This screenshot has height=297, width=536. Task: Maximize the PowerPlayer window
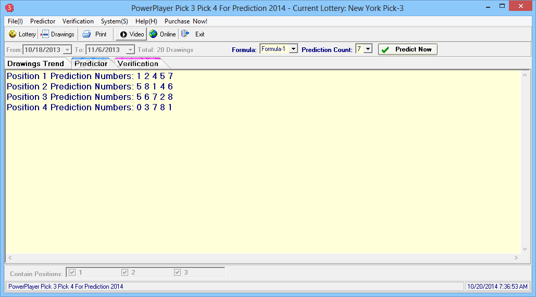(502, 6)
